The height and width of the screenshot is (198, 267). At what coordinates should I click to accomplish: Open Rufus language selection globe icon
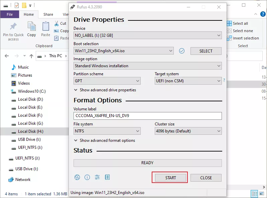coord(77,177)
